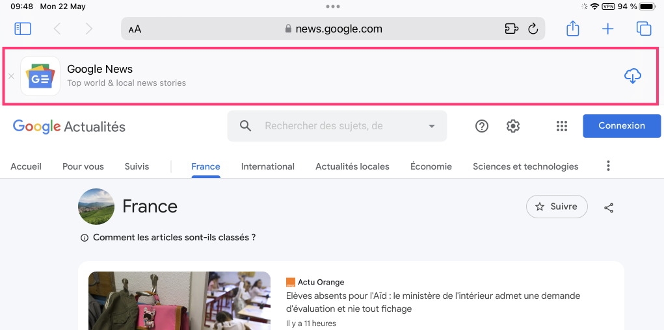664x330 pixels.
Task: Switch to the Pour vous tab
Action: [83, 166]
